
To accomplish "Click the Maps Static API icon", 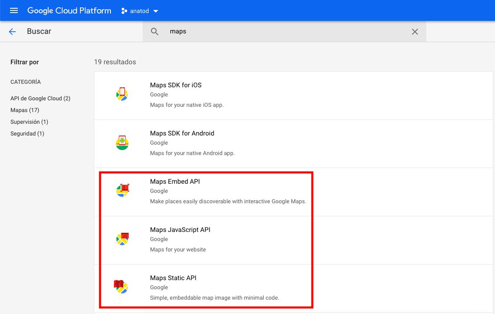I will (122, 287).
